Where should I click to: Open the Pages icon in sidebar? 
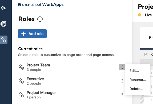click(x=3, y=24)
